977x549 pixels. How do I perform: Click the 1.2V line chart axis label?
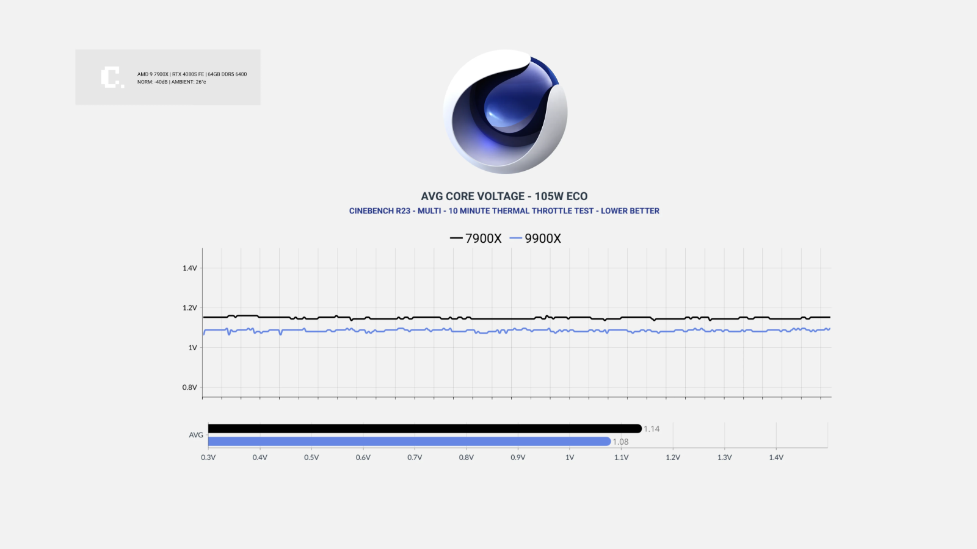[190, 307]
